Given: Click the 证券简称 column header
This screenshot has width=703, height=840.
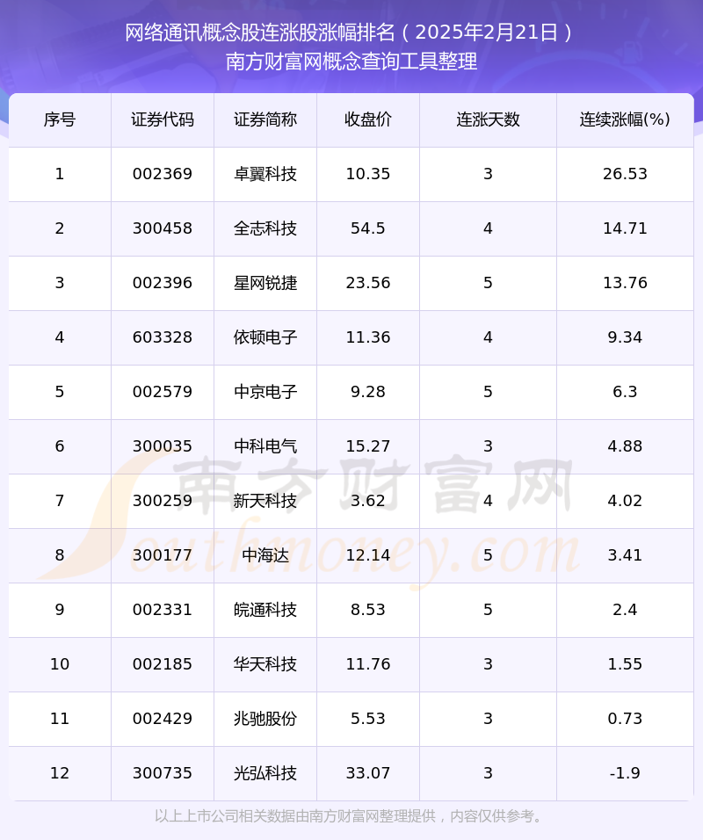Looking at the screenshot, I should [x=265, y=119].
